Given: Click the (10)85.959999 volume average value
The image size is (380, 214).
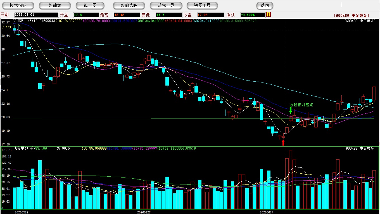Looking at the screenshot, I should pyautogui.click(x=94, y=149).
